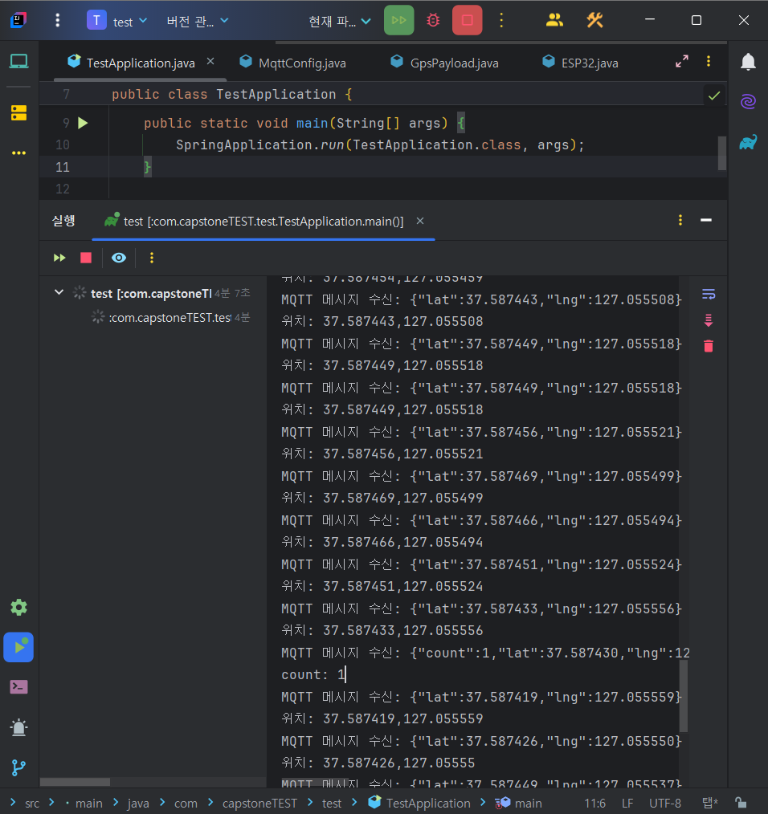Image resolution: width=768 pixels, height=814 pixels.
Task: Open the Services gear tool window
Action: point(18,608)
